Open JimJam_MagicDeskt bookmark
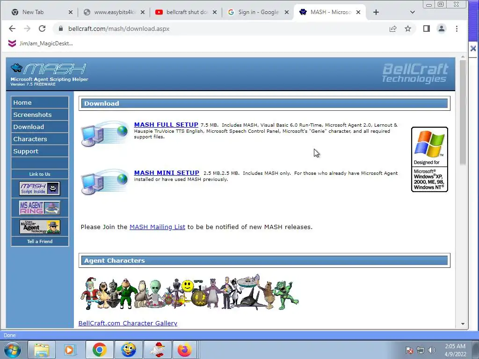This screenshot has height=359, width=479. tap(40, 43)
